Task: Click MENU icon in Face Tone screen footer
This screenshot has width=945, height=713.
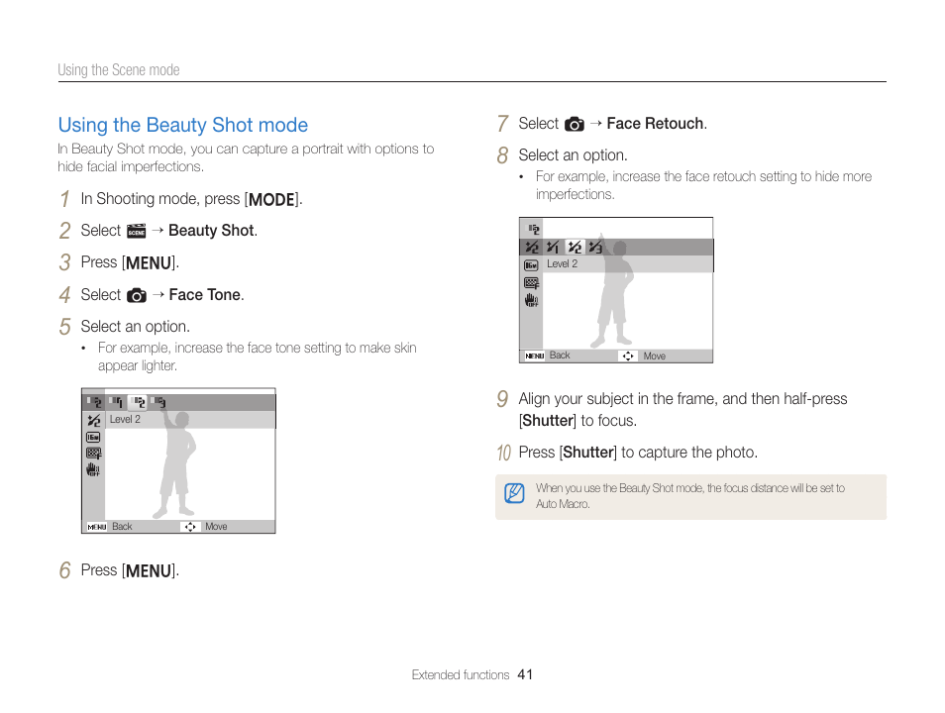Action: (96, 527)
